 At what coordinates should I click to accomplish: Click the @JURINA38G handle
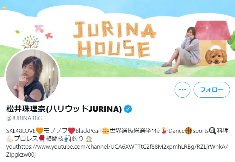[x=24, y=118]
